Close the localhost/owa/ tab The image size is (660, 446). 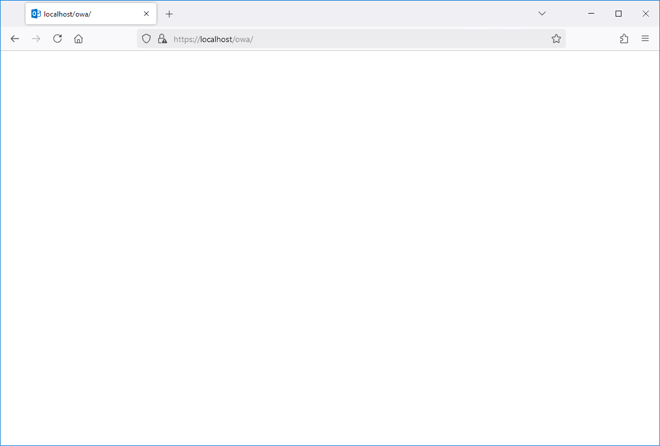[146, 14]
